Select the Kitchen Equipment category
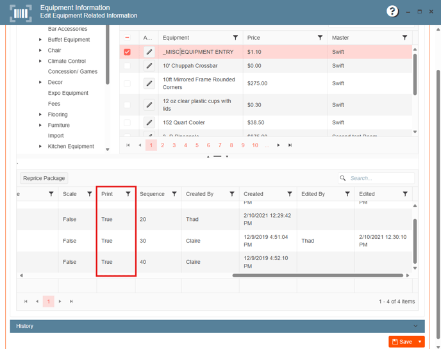 (71, 147)
